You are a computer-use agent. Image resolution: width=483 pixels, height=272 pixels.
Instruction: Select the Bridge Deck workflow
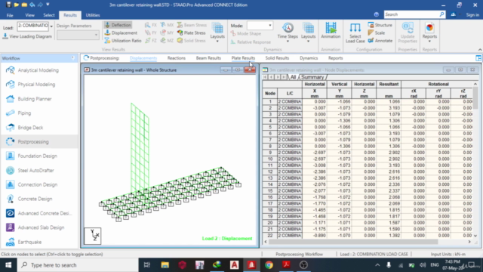tap(30, 128)
